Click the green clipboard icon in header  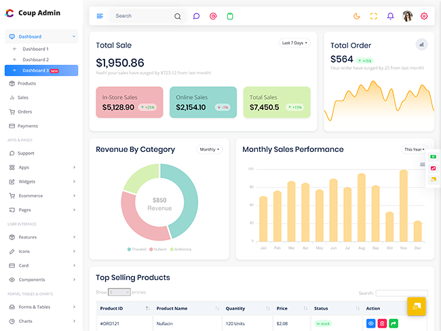click(x=230, y=16)
